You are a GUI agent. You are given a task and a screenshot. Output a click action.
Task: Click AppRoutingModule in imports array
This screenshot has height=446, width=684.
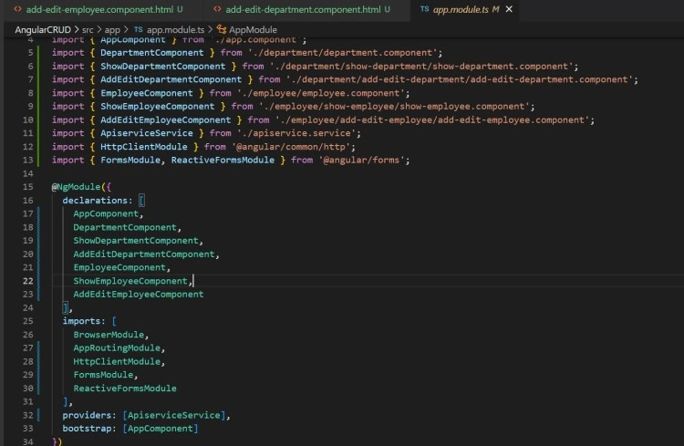click(x=117, y=347)
